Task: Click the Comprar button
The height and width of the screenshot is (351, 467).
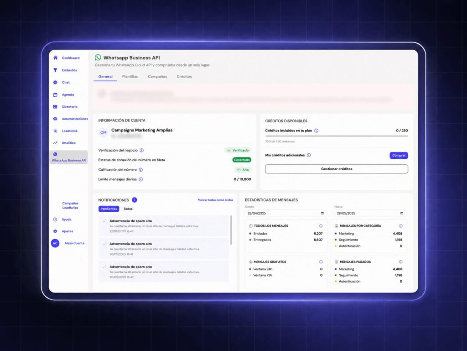Action: pyautogui.click(x=399, y=156)
